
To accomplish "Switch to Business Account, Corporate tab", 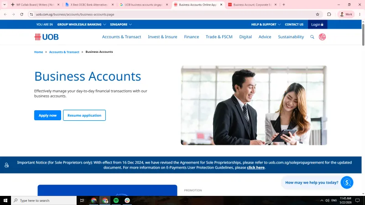I will [252, 5].
